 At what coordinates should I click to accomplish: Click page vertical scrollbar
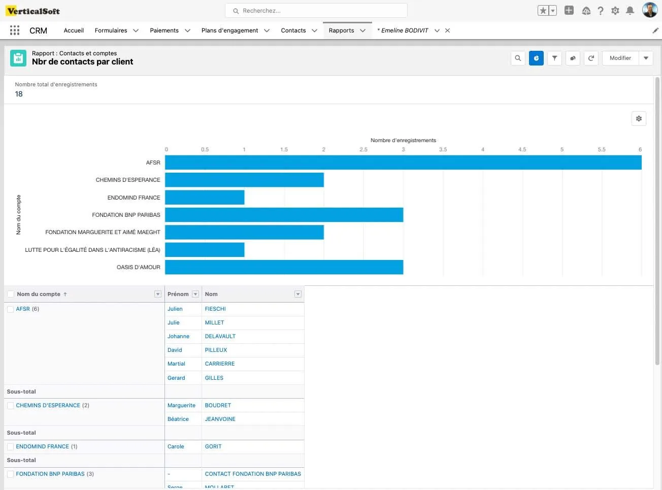[657, 221]
